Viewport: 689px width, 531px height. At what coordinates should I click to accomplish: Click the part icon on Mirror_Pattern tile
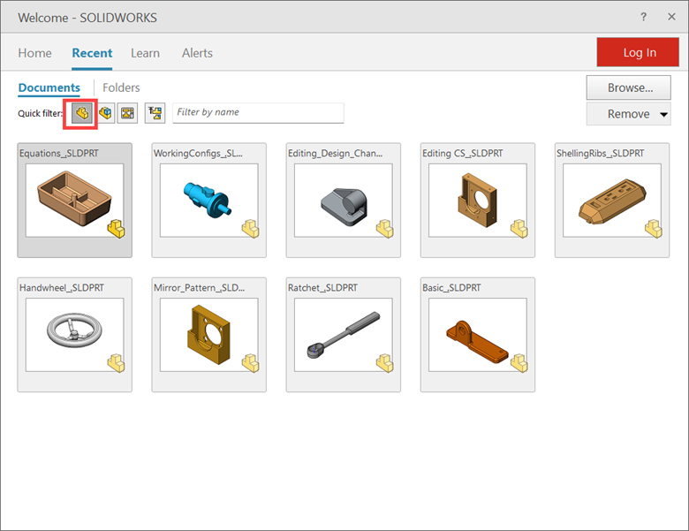(x=251, y=363)
